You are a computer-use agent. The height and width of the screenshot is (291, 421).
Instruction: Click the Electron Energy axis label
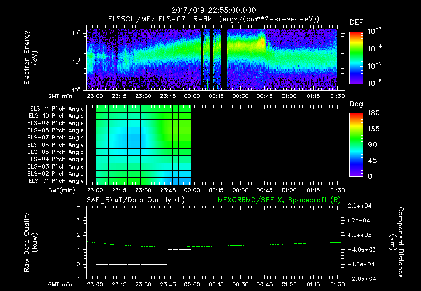pos(30,58)
